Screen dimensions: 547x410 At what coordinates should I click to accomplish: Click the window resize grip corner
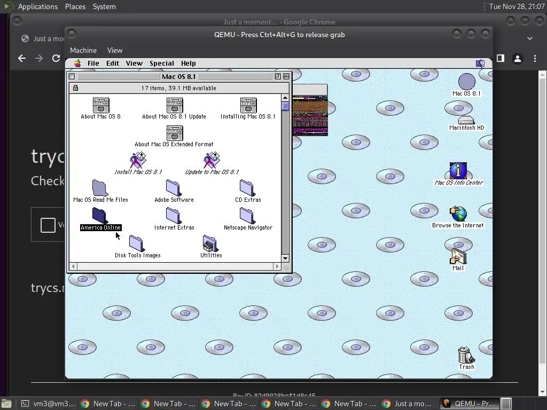pyautogui.click(x=286, y=267)
